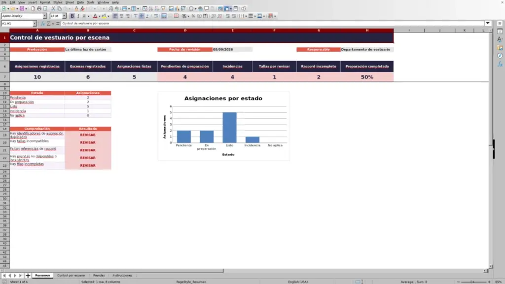The image size is (505, 284).
Task: Open the Sheet menu
Action: [70, 2]
